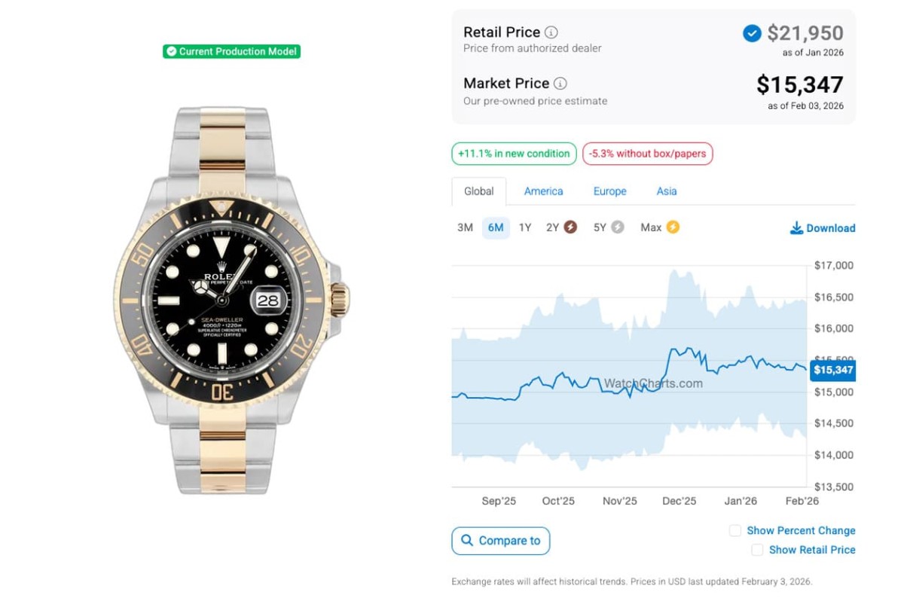Click the Market Price info icon
904x598 pixels.
pos(560,84)
